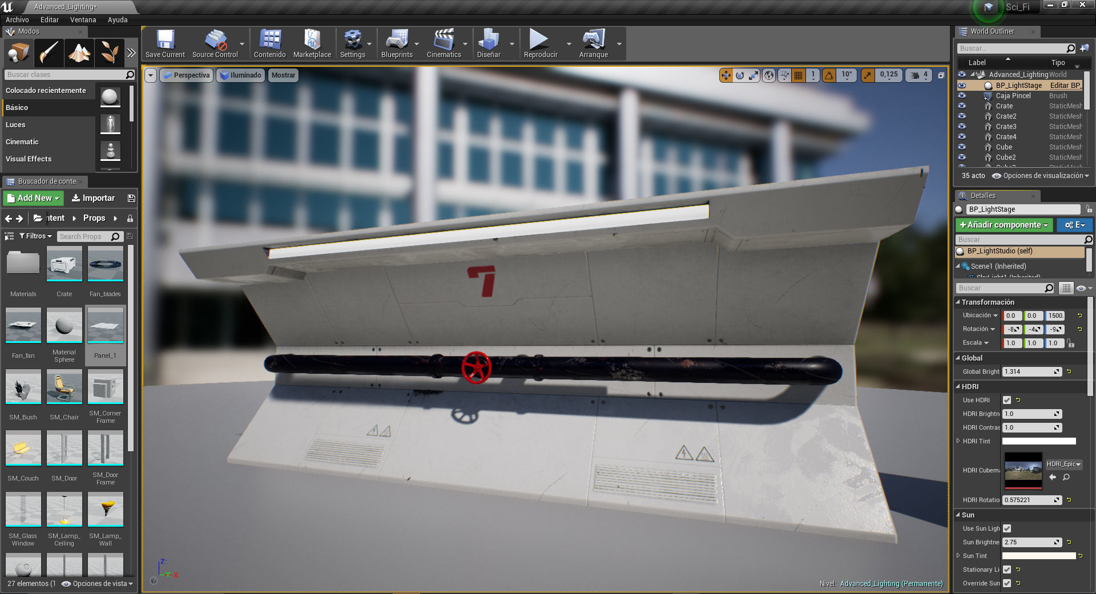This screenshot has width=1096, height=594.
Task: Open the Archivo menu
Action: point(17,20)
